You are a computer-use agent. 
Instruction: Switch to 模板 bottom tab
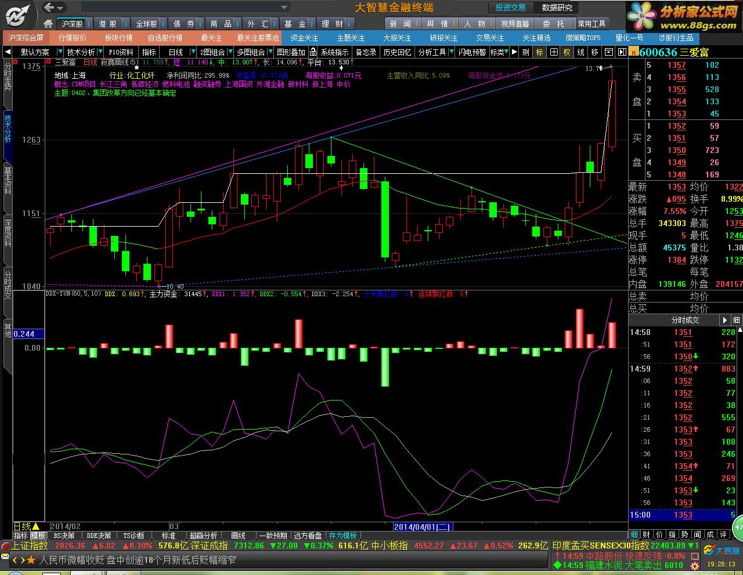[38, 536]
